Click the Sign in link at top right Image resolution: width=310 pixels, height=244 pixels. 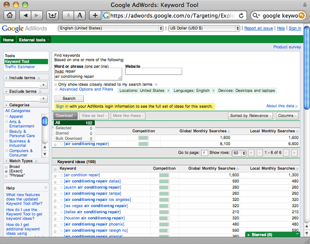[295, 28]
